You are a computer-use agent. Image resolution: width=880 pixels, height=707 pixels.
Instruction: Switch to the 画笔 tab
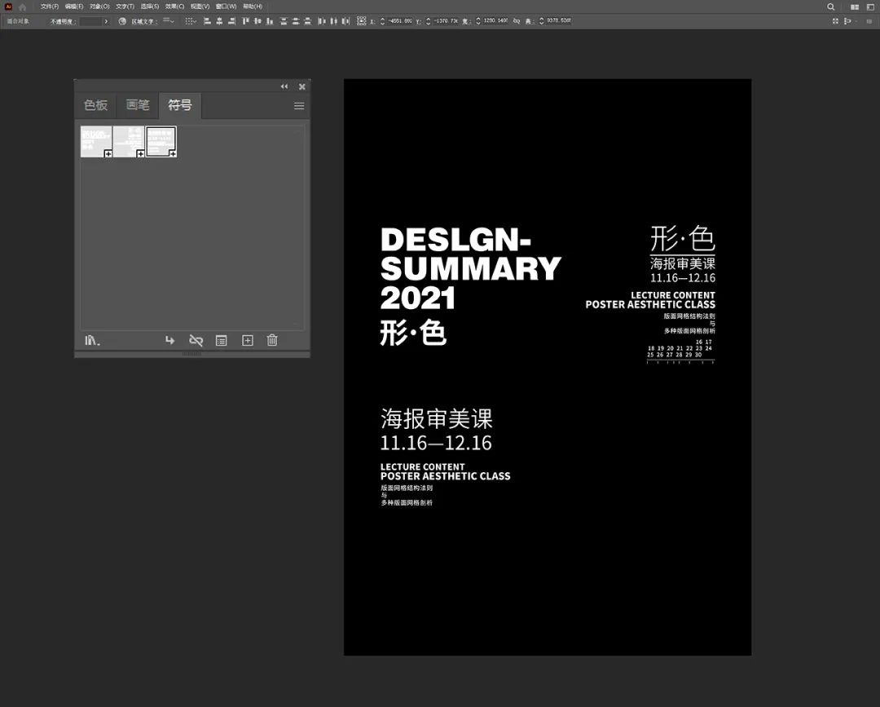coord(138,105)
